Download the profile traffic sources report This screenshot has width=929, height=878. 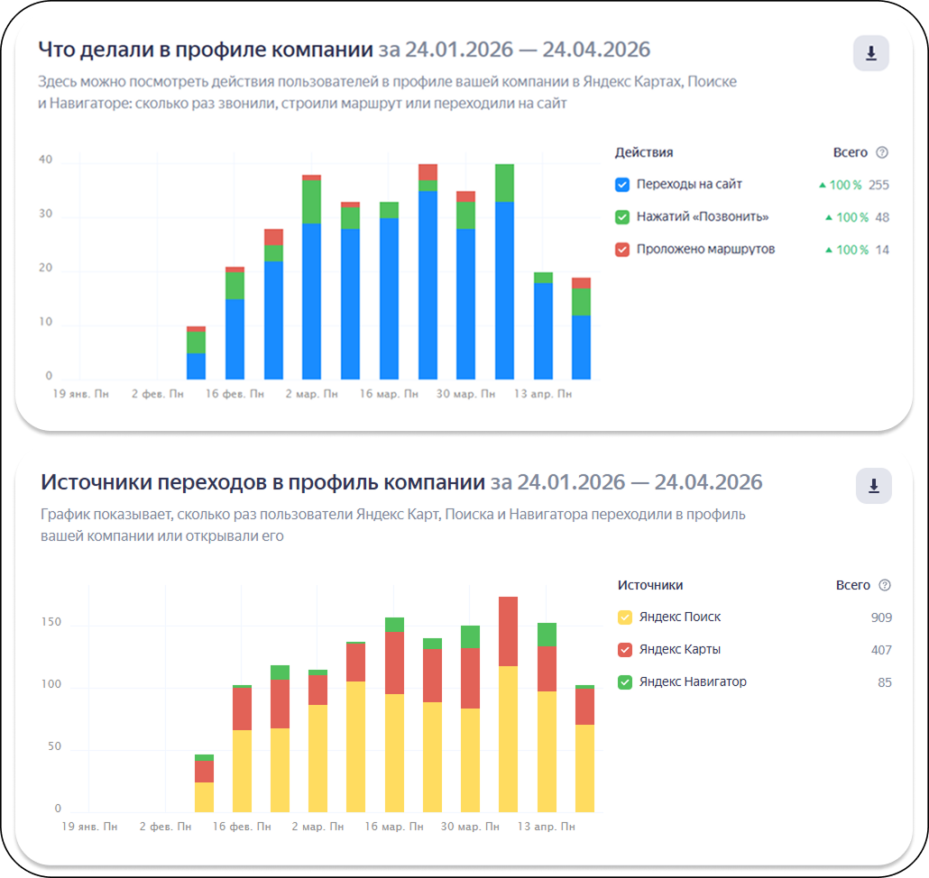tap(873, 486)
